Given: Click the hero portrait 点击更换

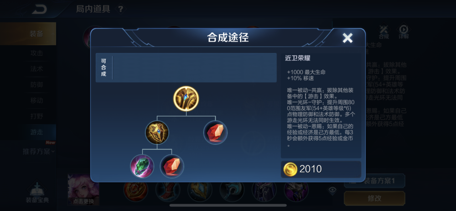Looking at the screenshot, I should (x=83, y=190).
